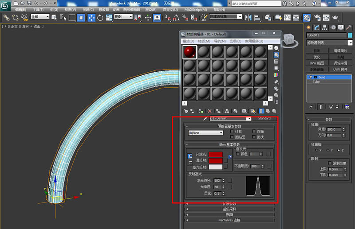Open the 修改器 menu in main menu bar
This screenshot has width=355, height=229.
(103, 9)
